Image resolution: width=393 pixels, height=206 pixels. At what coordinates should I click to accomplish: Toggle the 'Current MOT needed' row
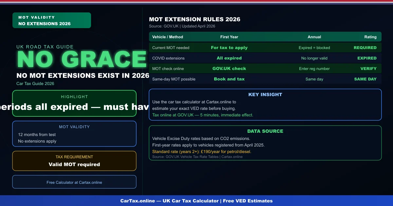click(x=266, y=47)
